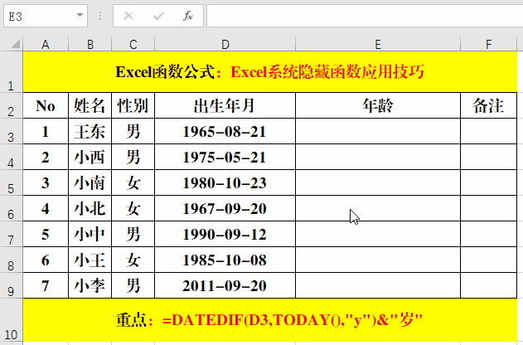Select date cell '1965-08-21'

[x=225, y=131]
